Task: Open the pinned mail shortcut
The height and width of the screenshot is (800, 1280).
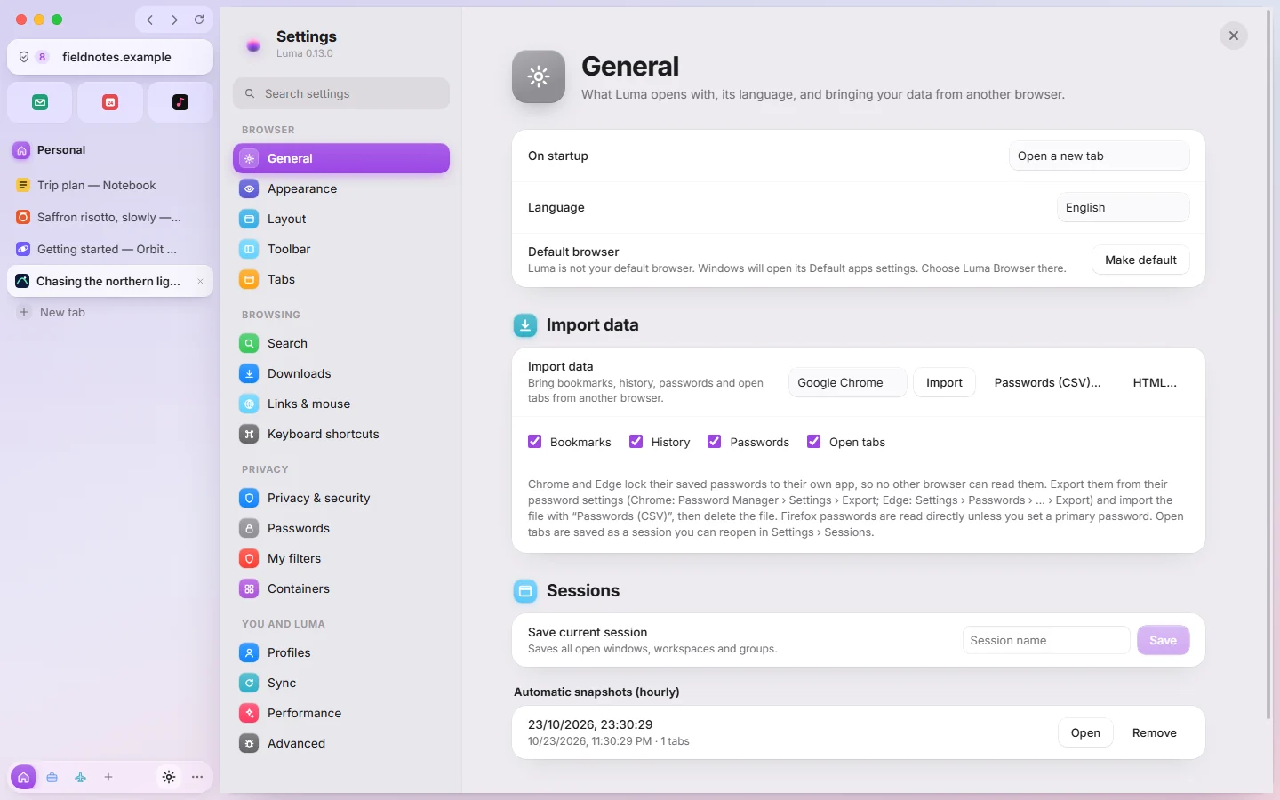Action: (x=40, y=102)
